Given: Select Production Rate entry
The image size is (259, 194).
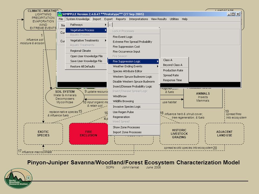Looking at the screenshot, I should click(x=174, y=70).
